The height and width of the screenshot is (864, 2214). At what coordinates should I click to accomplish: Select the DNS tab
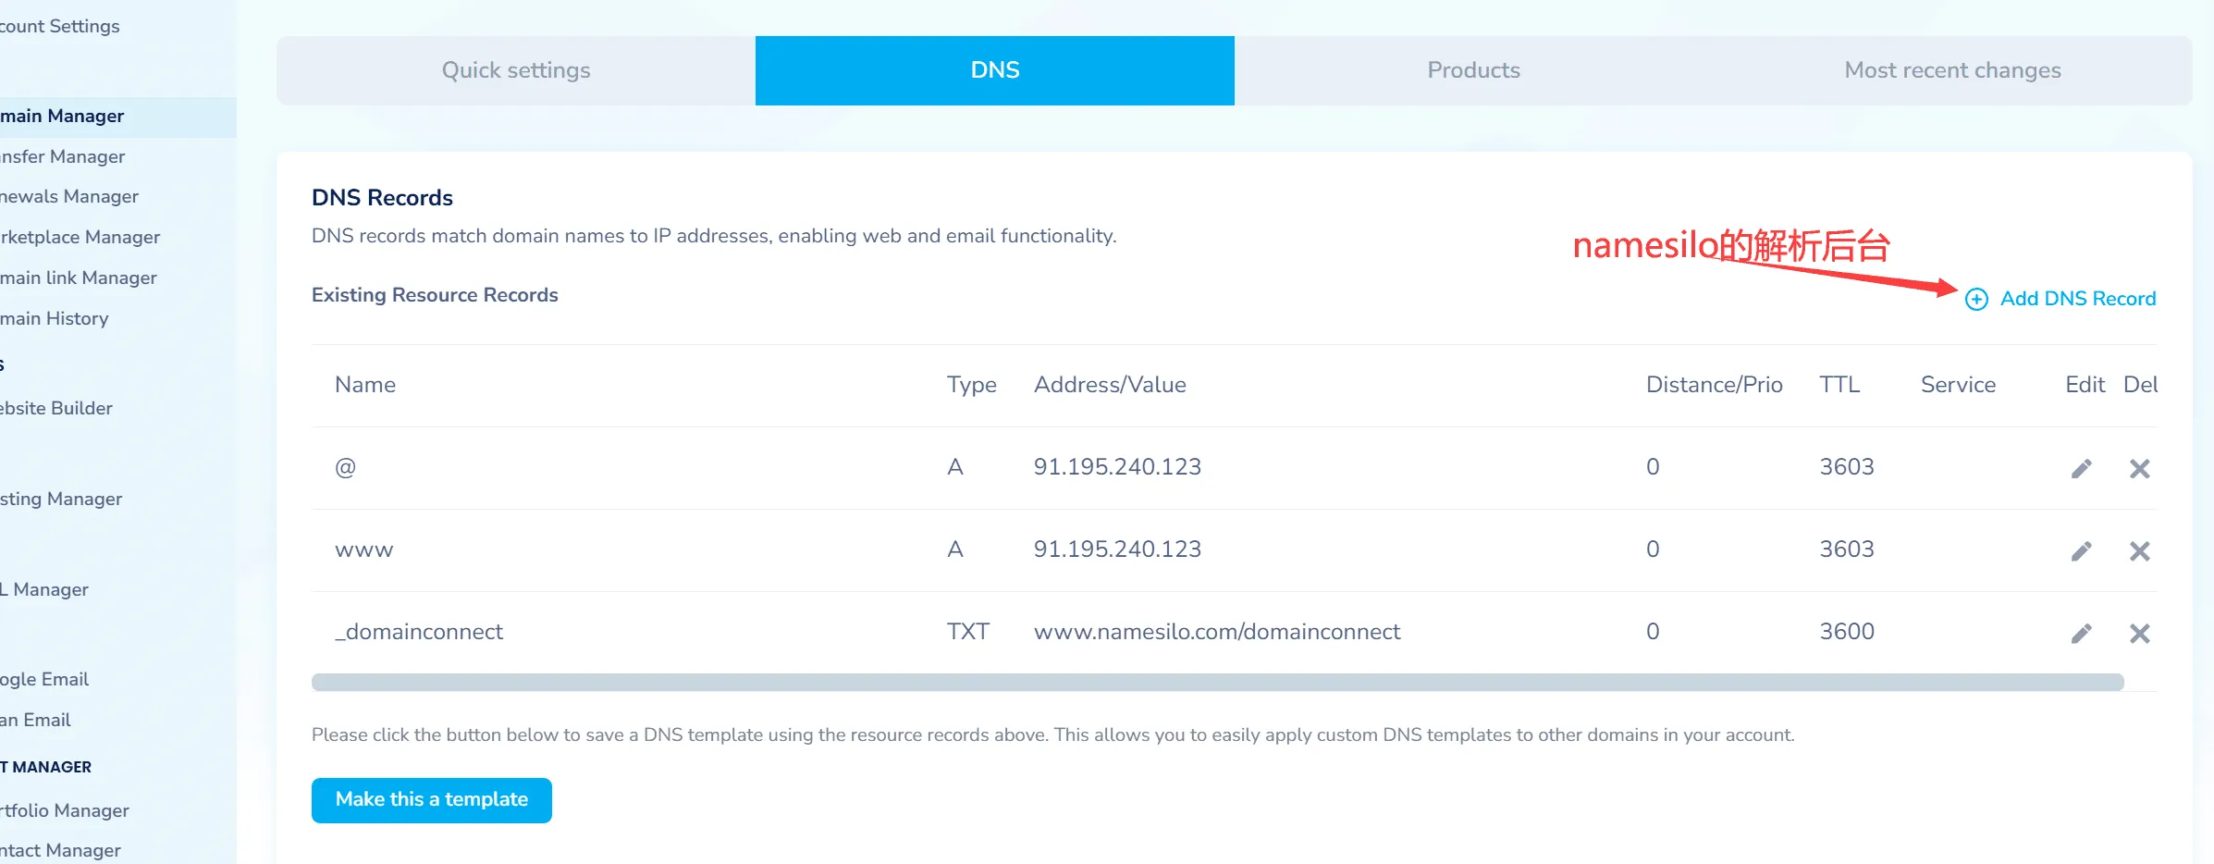(994, 70)
